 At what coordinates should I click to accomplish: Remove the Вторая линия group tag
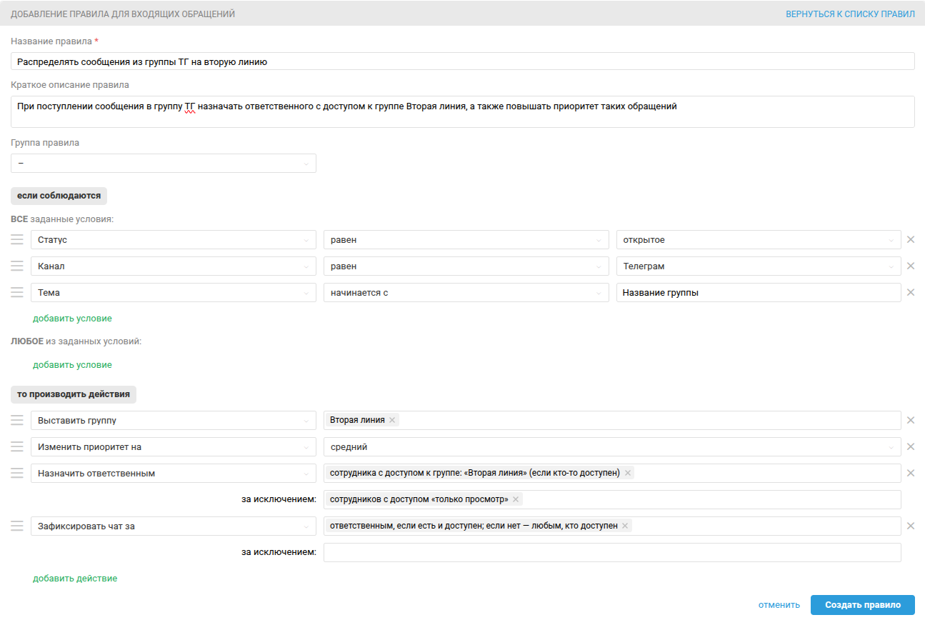click(x=392, y=420)
